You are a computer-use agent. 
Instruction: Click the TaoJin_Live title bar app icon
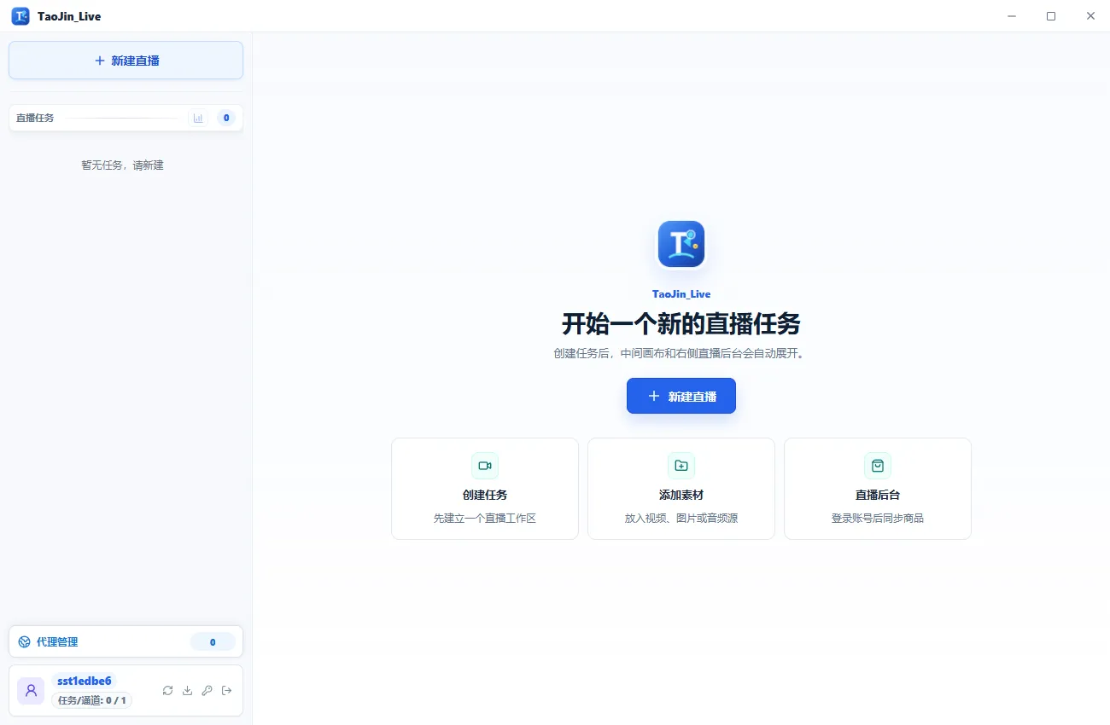coord(20,16)
